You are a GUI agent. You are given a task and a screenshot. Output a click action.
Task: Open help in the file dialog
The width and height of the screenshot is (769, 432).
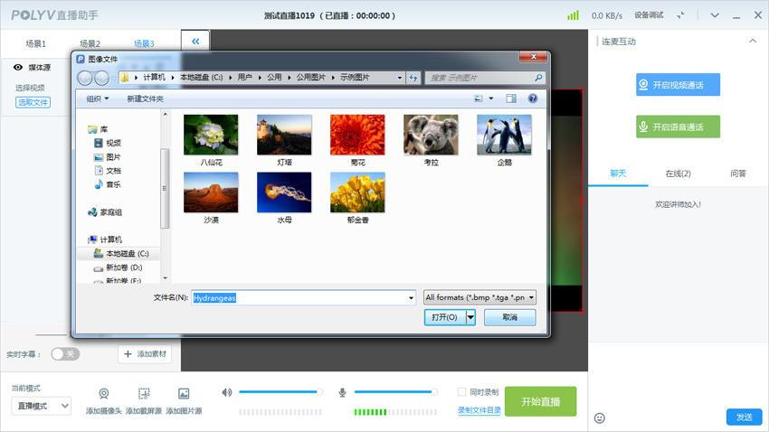coord(533,99)
